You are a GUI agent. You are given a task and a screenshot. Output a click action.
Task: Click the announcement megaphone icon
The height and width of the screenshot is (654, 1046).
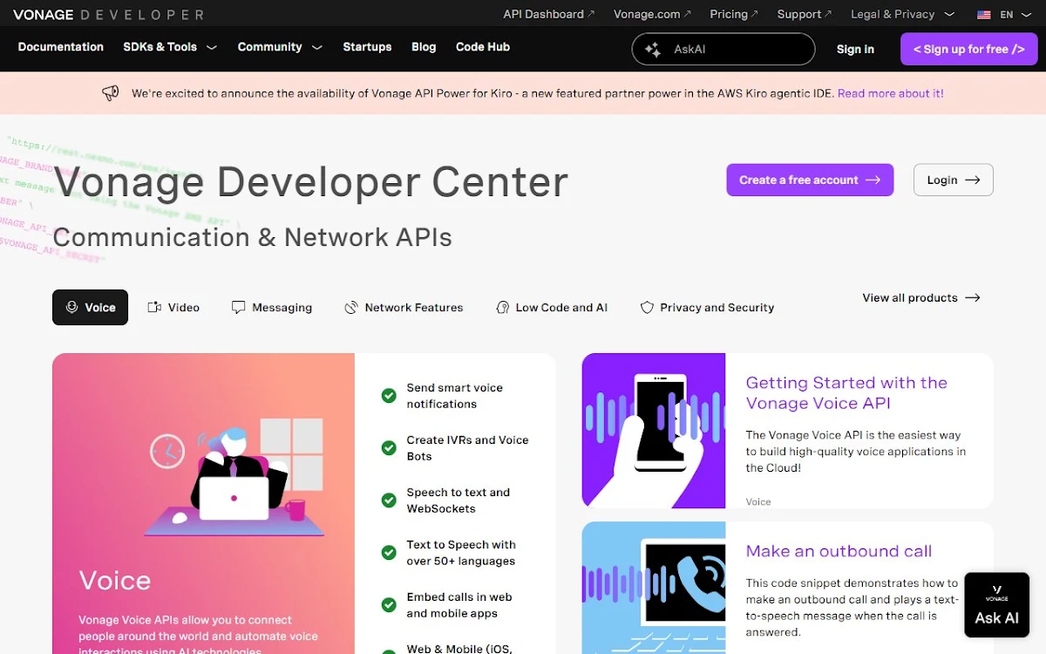click(x=111, y=93)
